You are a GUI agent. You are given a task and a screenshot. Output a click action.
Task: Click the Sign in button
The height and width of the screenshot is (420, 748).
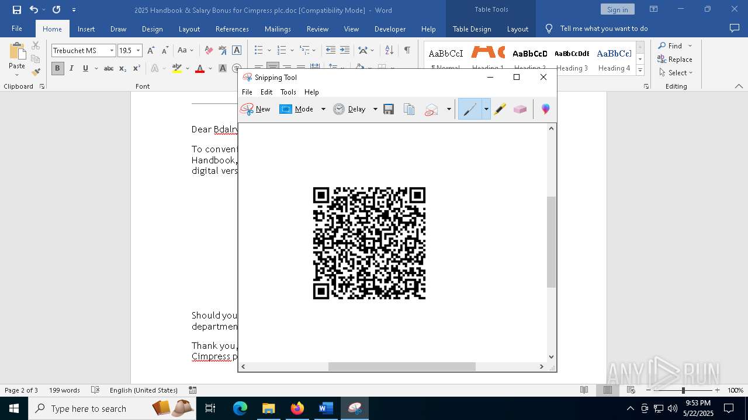(617, 9)
